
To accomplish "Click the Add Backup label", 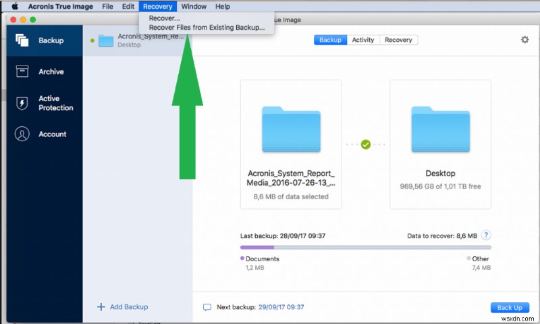I will click(x=129, y=306).
